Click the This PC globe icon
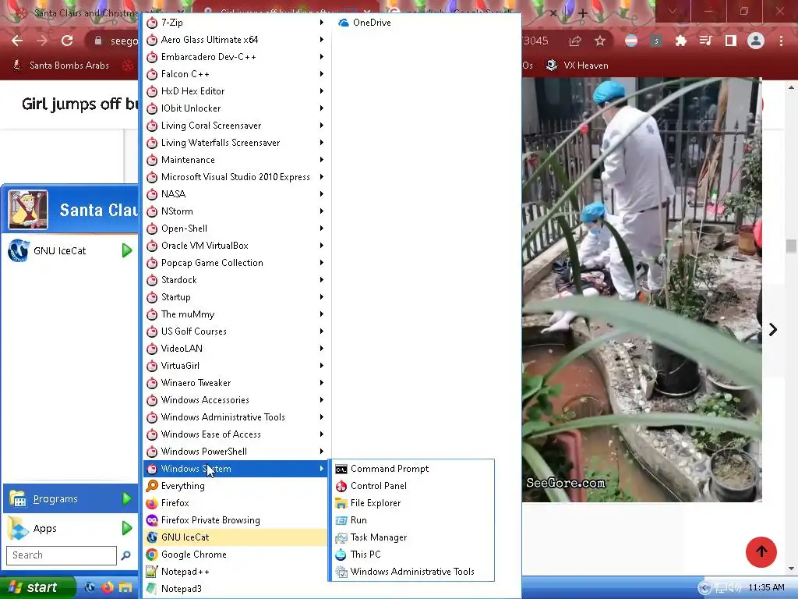The width and height of the screenshot is (798, 599). (x=341, y=555)
